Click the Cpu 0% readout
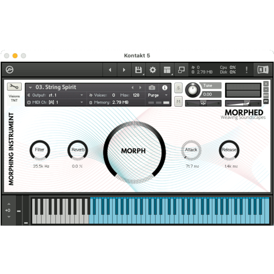This screenshot has width=274, height=274. point(228,67)
